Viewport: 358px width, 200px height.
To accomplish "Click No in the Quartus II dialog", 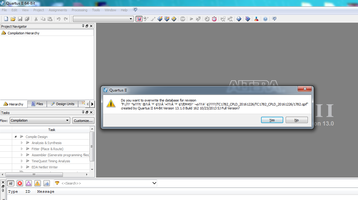I will point(297,120).
